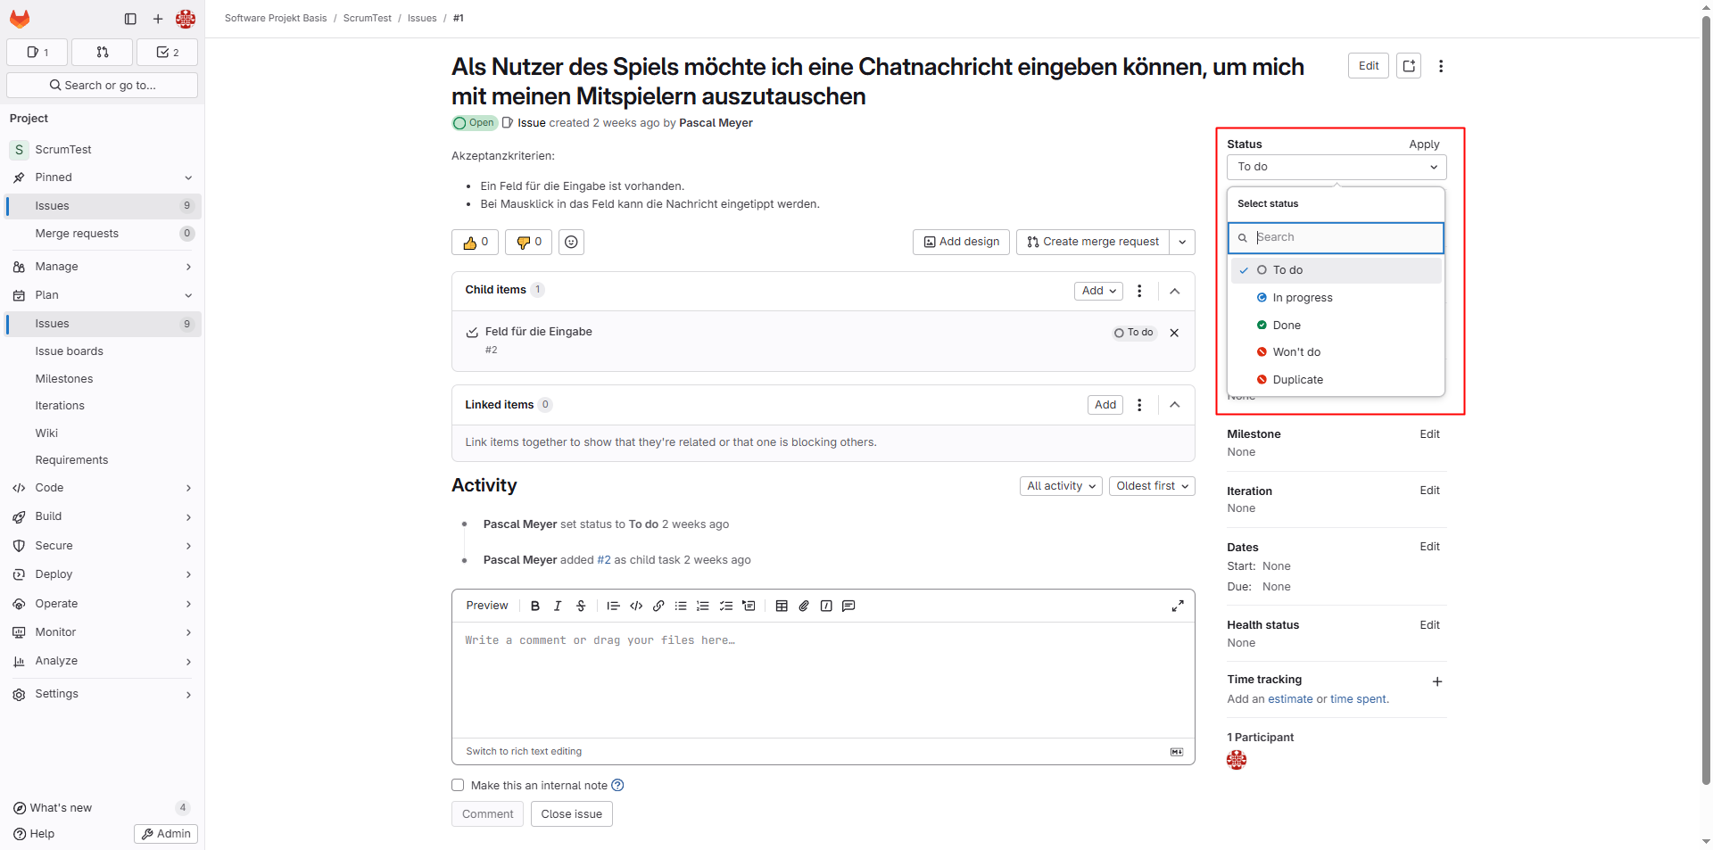Expand comment editor to full screen
Screen dimensions: 1713x850
pyautogui.click(x=1177, y=606)
